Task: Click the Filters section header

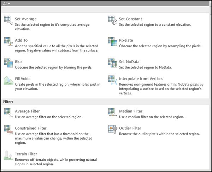Action: (8, 102)
